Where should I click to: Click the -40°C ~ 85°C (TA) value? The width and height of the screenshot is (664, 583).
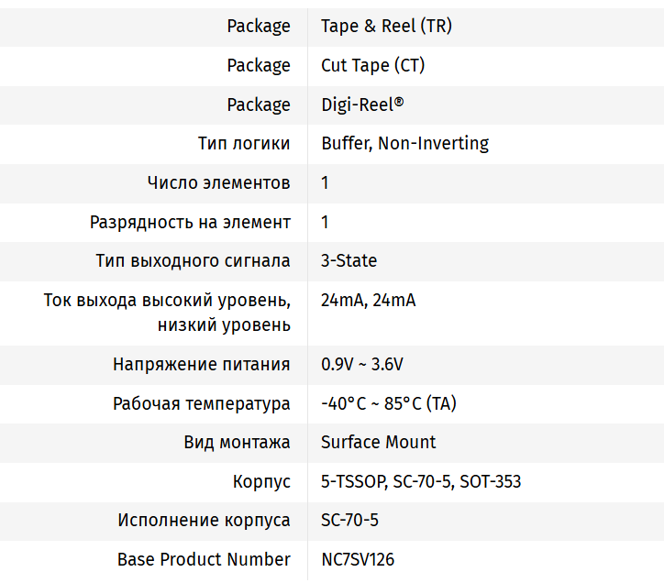coord(388,404)
